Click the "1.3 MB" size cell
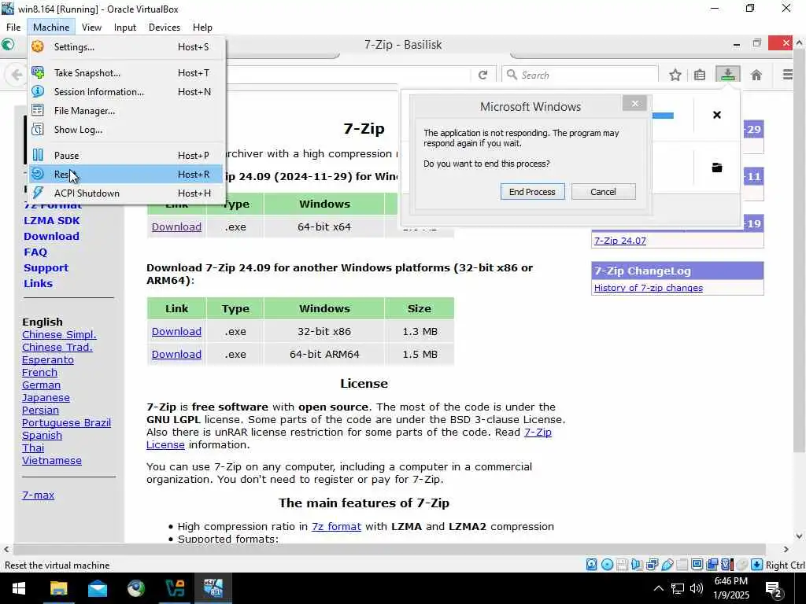806x604 pixels. tap(420, 331)
